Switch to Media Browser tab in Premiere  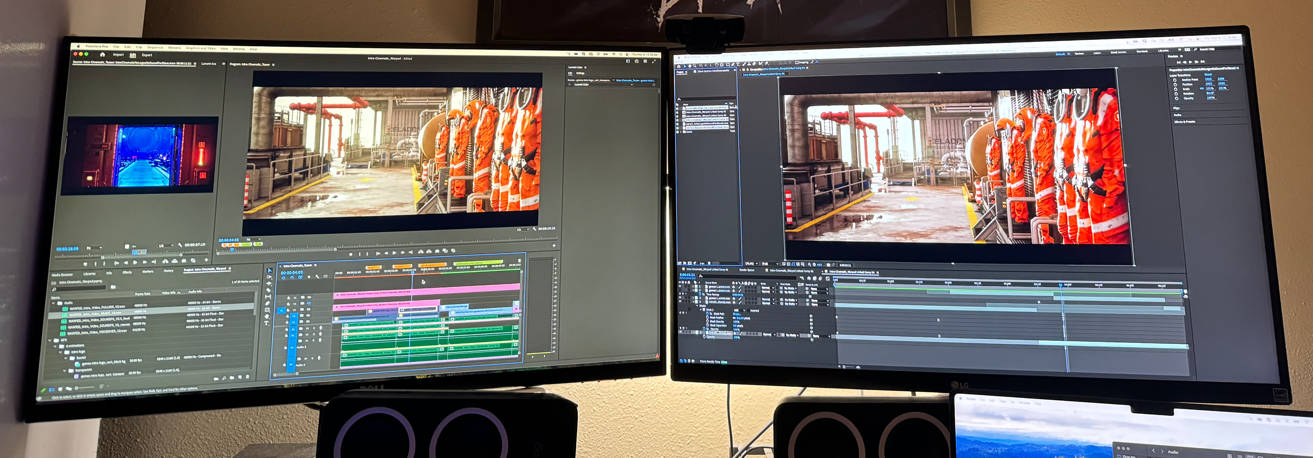point(62,275)
